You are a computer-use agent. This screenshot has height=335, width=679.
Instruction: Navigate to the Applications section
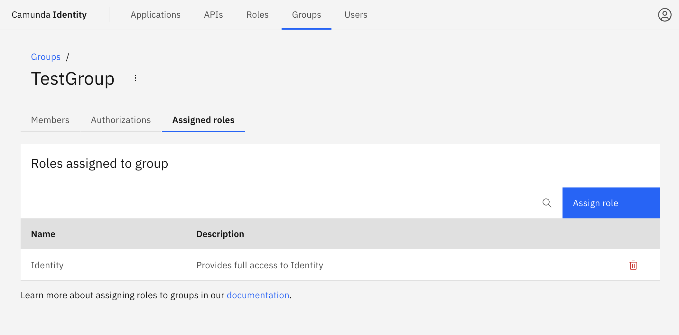coord(155,14)
